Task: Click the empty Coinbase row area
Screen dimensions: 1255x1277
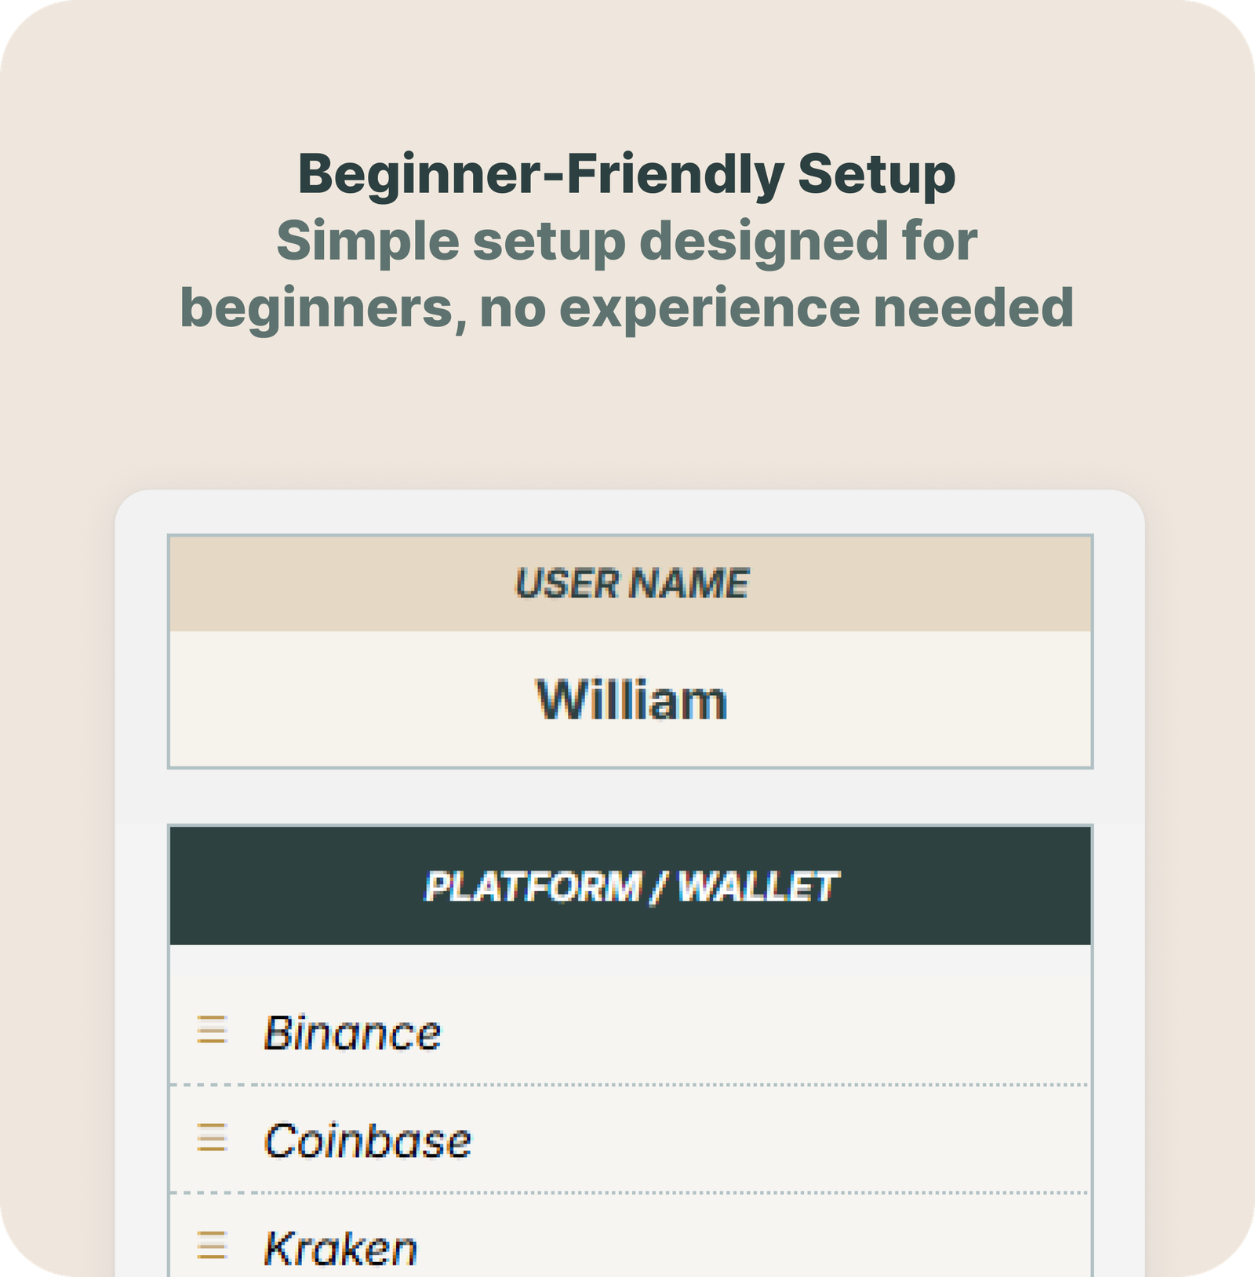Action: coord(780,1139)
